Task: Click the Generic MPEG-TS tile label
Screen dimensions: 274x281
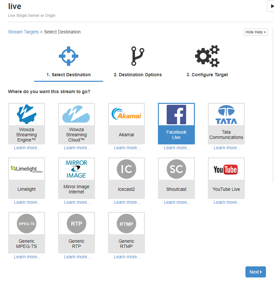Action: point(27,244)
